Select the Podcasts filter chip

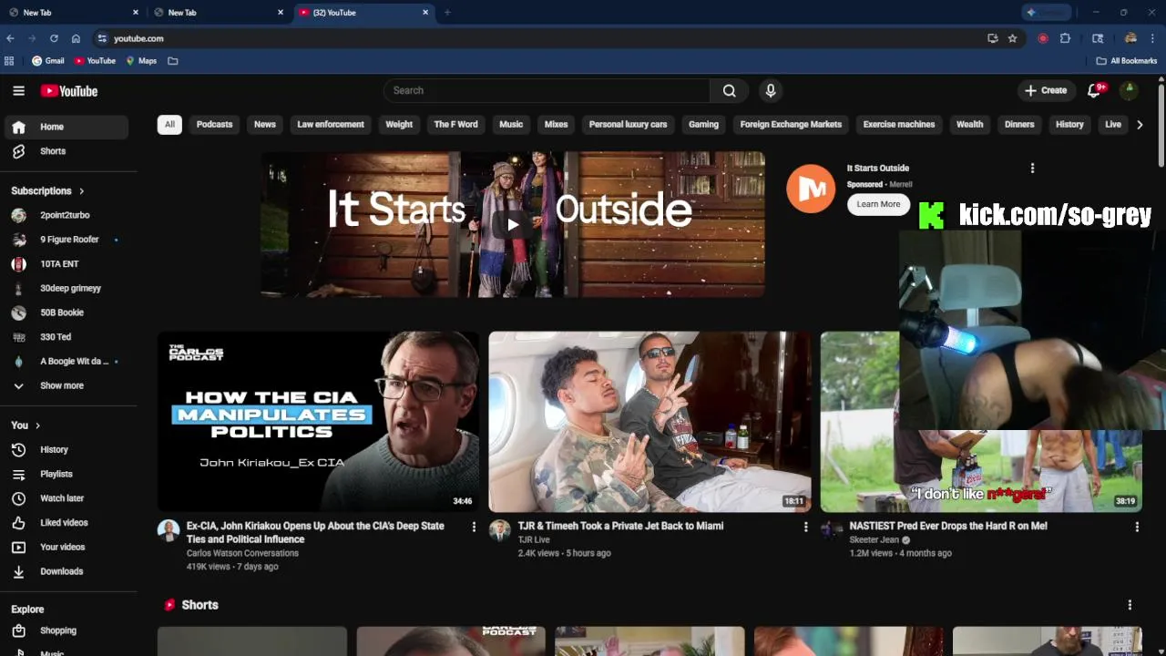pos(215,125)
